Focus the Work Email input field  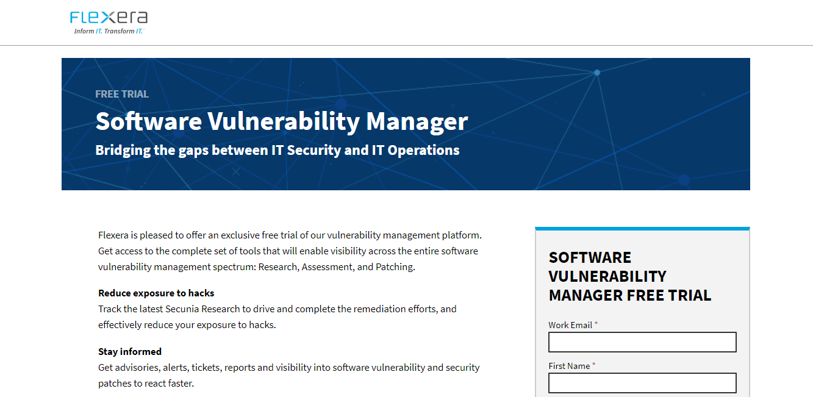tap(642, 342)
